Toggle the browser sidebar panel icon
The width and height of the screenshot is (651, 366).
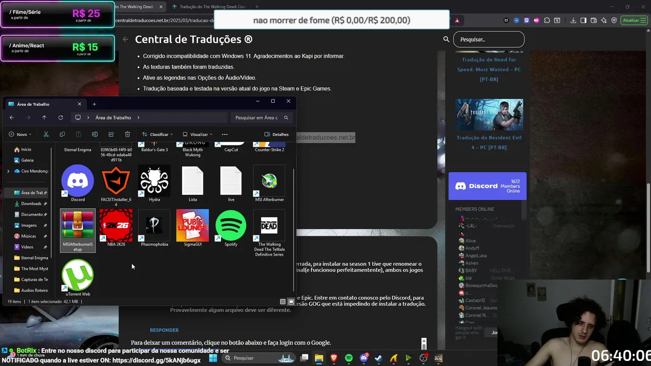tap(583, 20)
